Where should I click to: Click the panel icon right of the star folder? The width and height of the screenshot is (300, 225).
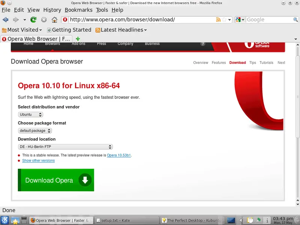pyautogui.click(x=24, y=220)
